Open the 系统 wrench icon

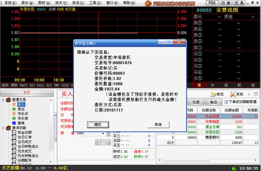[x=233, y=94]
